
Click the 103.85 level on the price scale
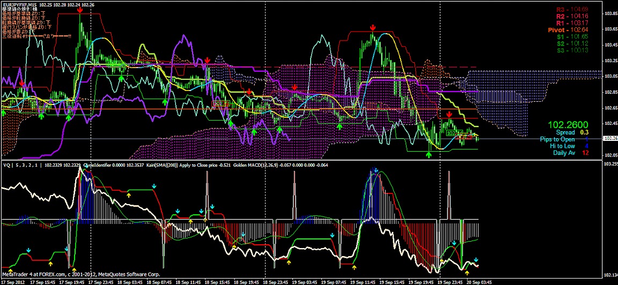click(x=610, y=13)
